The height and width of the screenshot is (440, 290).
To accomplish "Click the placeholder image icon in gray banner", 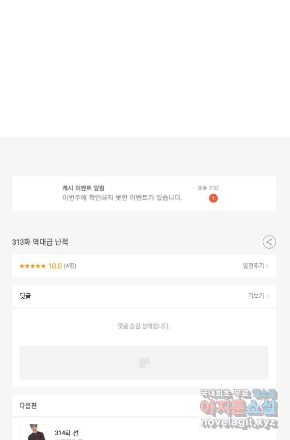I will tap(144, 363).
